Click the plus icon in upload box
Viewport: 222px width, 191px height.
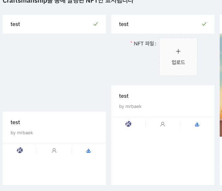[x=178, y=51]
